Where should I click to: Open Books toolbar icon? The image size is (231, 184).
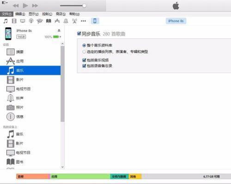tap(49, 21)
